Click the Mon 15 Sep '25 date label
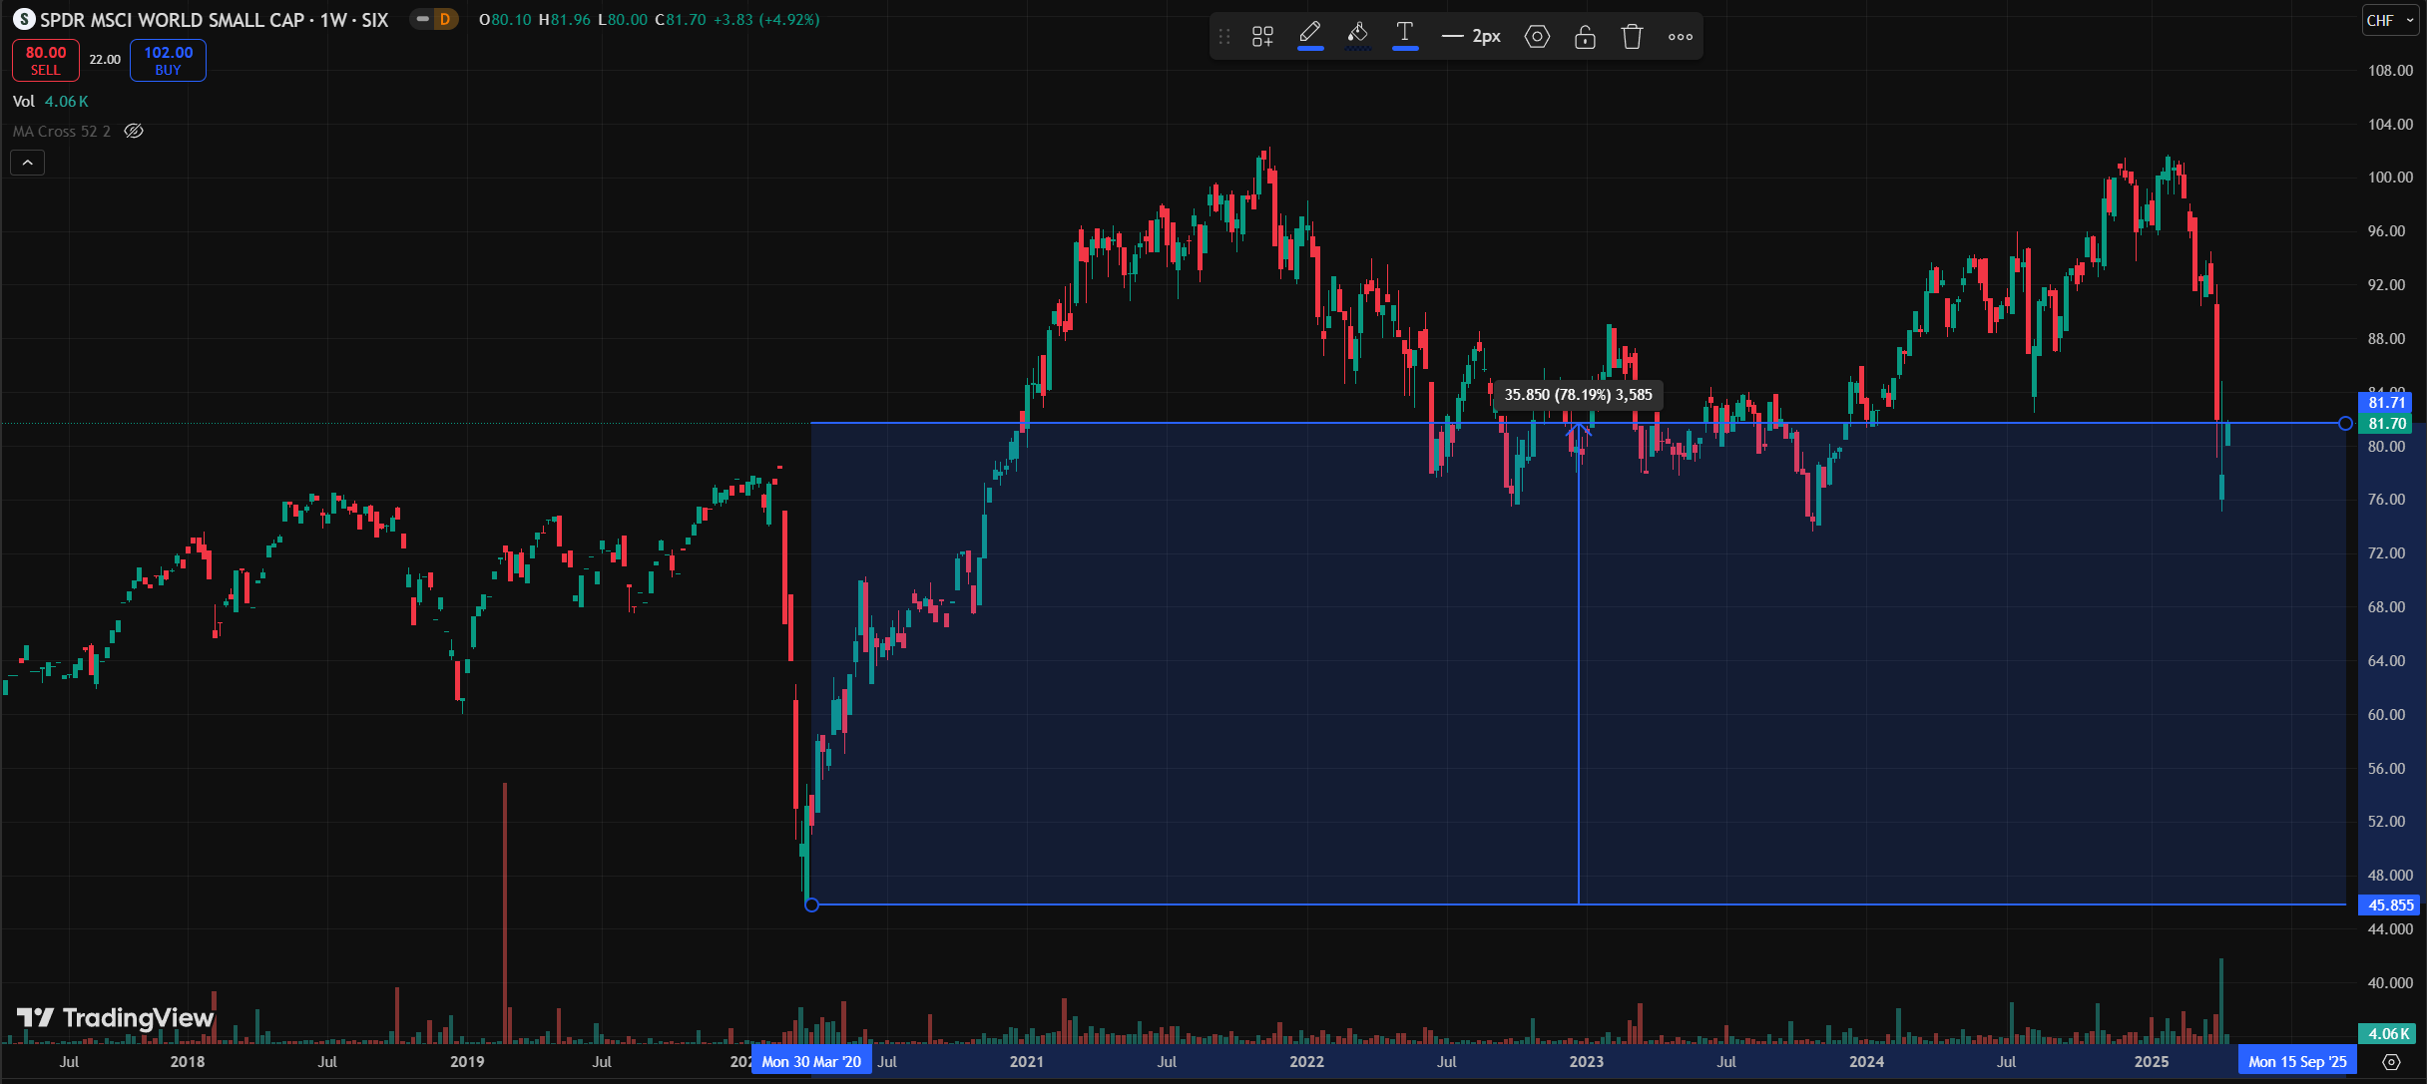The width and height of the screenshot is (2427, 1084). pos(2296,1061)
